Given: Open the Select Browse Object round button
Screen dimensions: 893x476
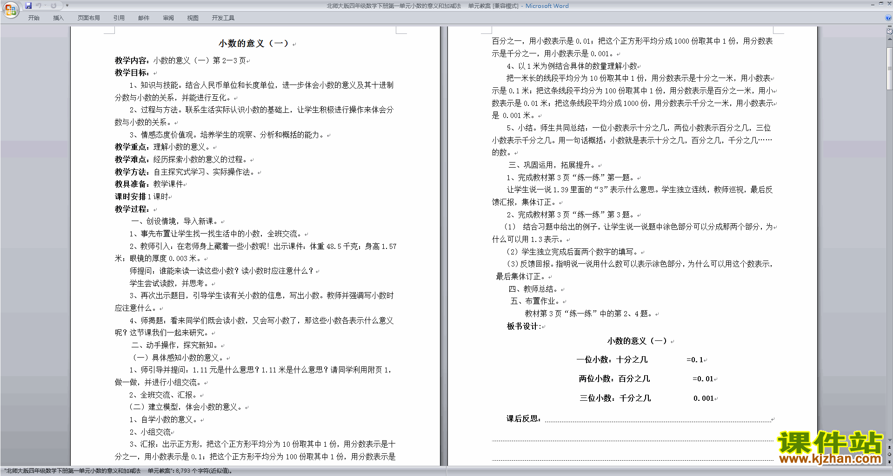Looking at the screenshot, I should pos(890,455).
